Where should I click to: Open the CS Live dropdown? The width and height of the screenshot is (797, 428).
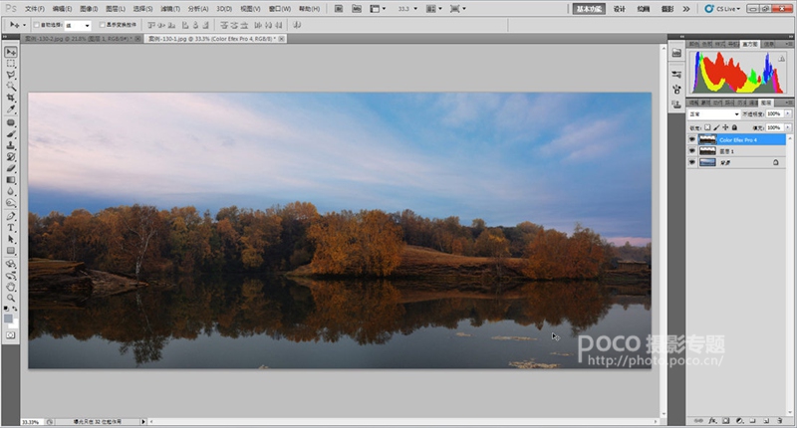click(x=722, y=9)
